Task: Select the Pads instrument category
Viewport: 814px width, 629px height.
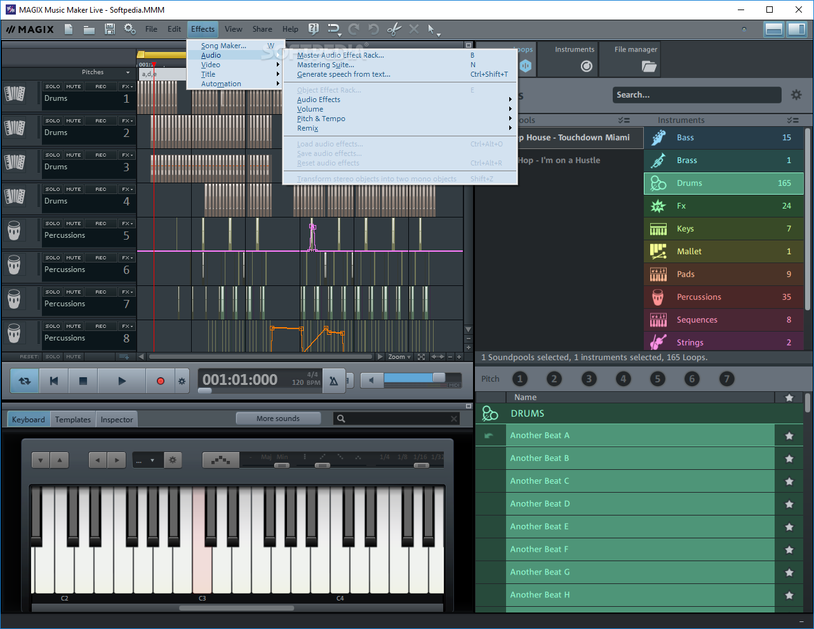Action: [x=724, y=275]
